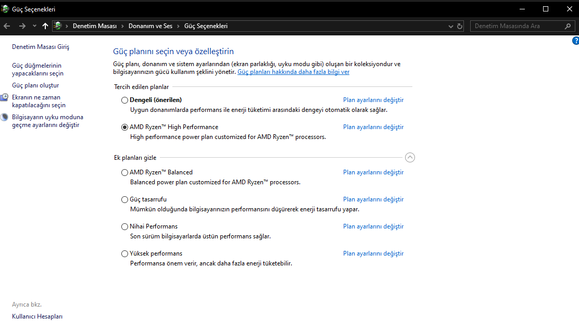Image resolution: width=579 pixels, height=330 pixels.
Task: Enable the Nihai Performans plan
Action: coord(124,226)
